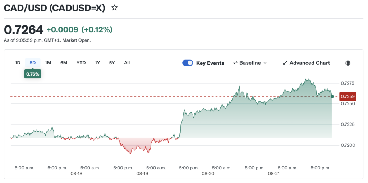Viewport: 368px width, 183px height.
Task: Click the 08-20 date label
Action: click(x=208, y=174)
